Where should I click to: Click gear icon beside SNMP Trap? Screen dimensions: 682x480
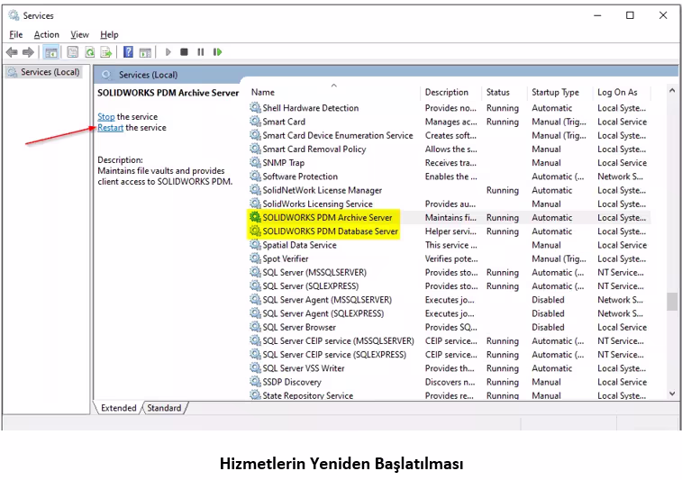255,162
